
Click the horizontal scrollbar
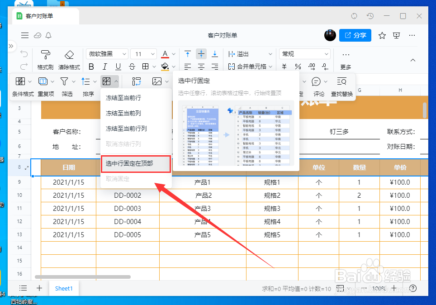83,277
